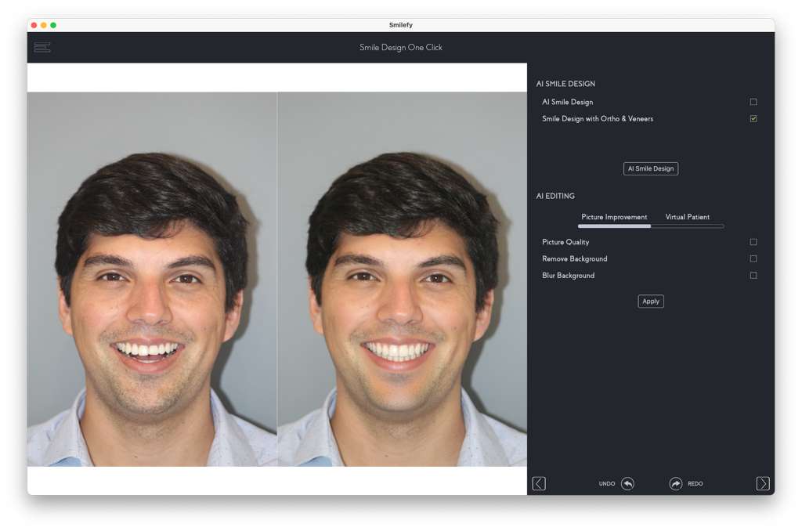This screenshot has width=802, height=531.
Task: Go to previous step with left chevron
Action: (539, 484)
